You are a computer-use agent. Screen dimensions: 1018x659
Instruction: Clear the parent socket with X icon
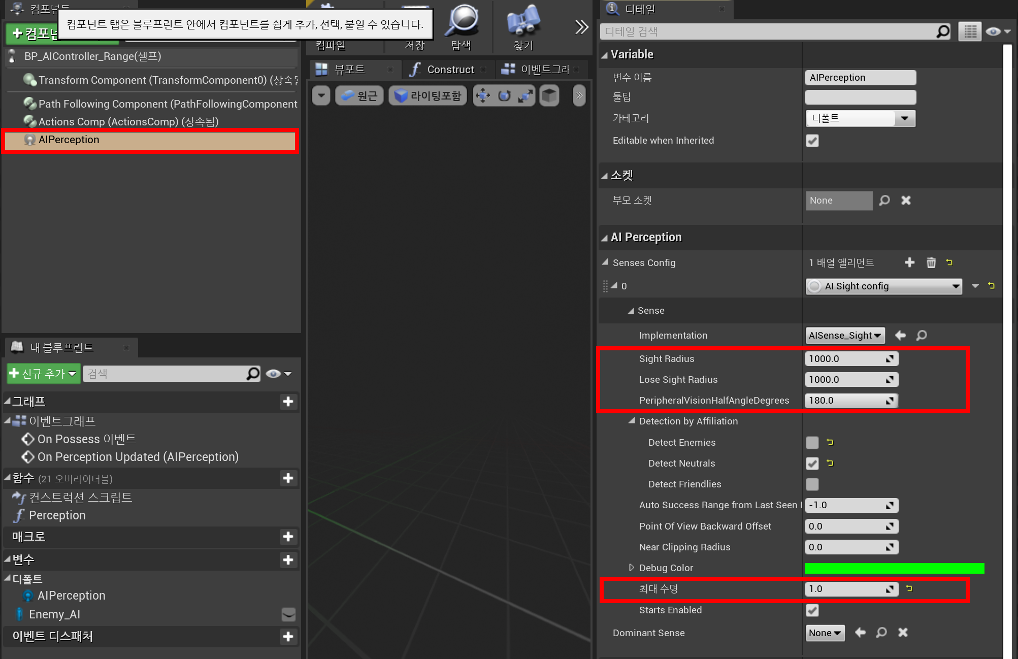click(x=906, y=201)
